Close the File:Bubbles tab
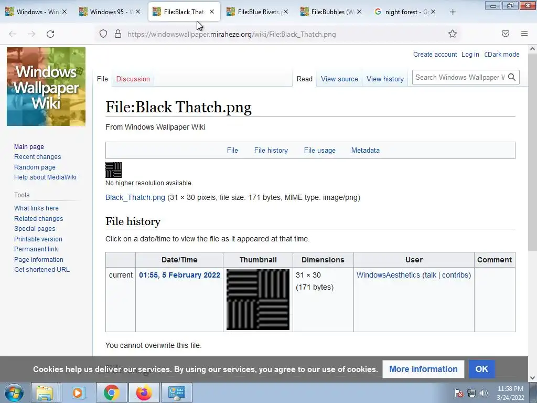537x403 pixels. (x=359, y=12)
